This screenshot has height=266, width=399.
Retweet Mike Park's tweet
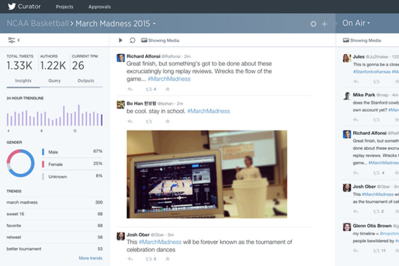tap(376, 120)
